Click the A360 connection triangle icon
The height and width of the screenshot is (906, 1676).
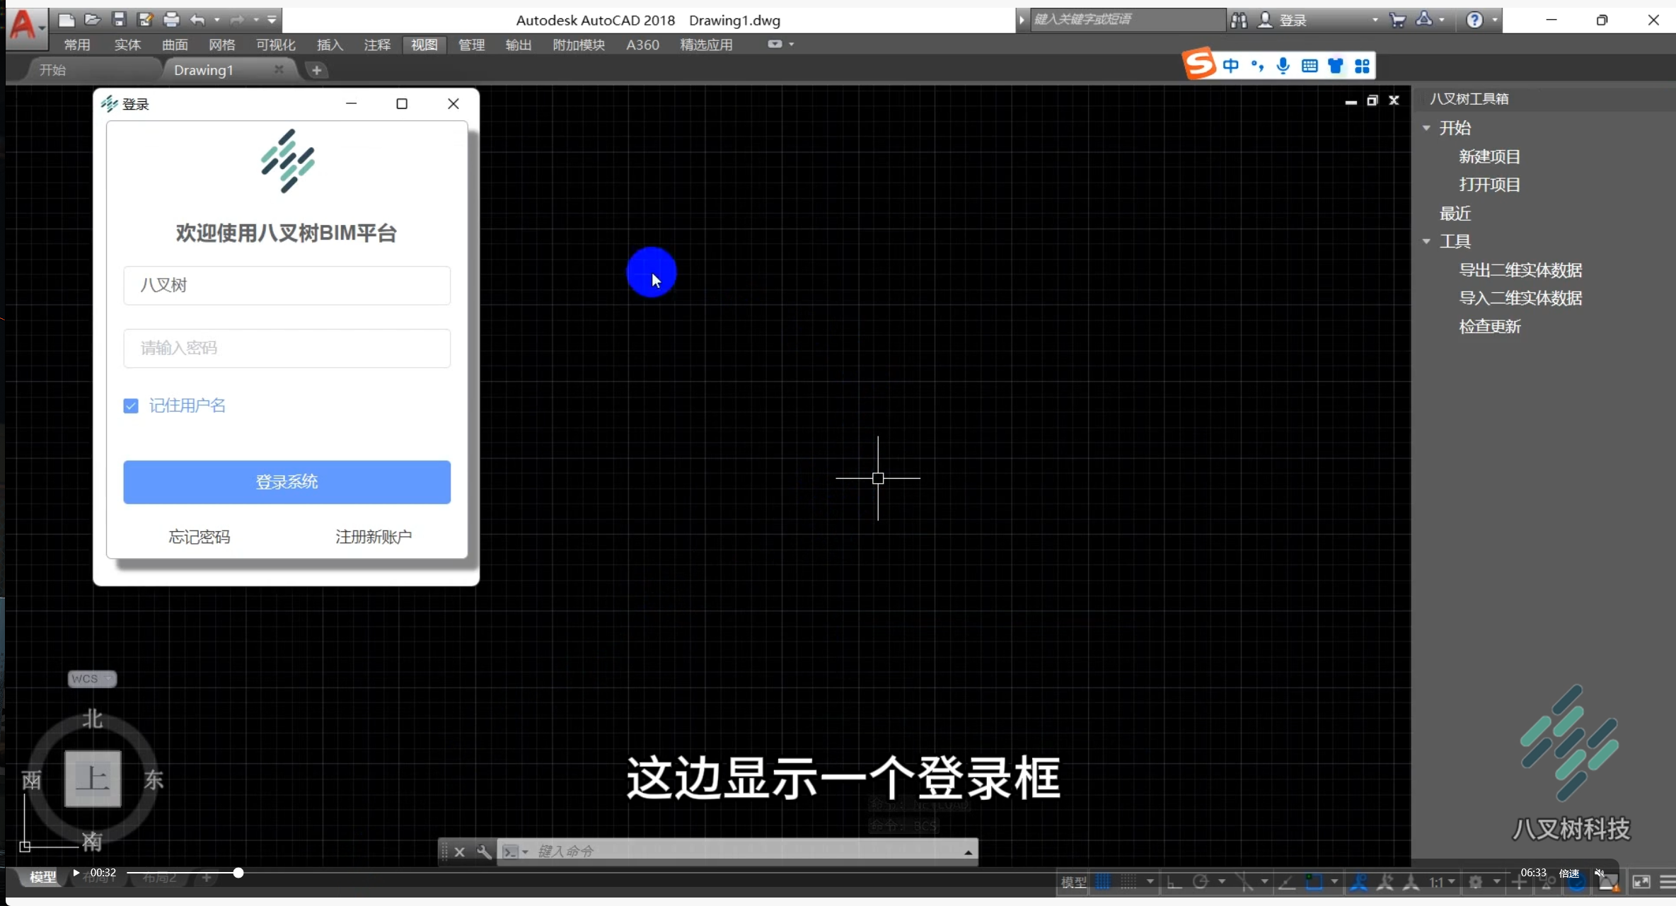1424,20
